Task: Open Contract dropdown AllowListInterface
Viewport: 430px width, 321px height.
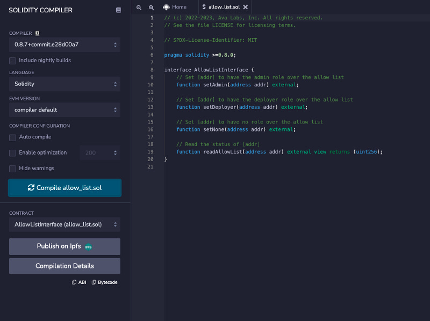Action: (x=64, y=224)
